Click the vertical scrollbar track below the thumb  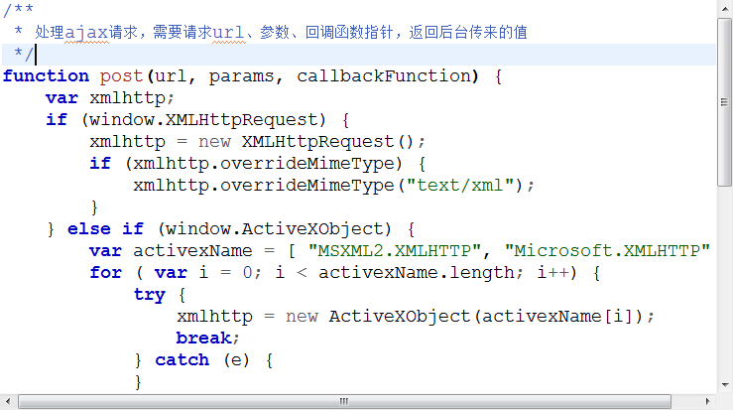724,288
